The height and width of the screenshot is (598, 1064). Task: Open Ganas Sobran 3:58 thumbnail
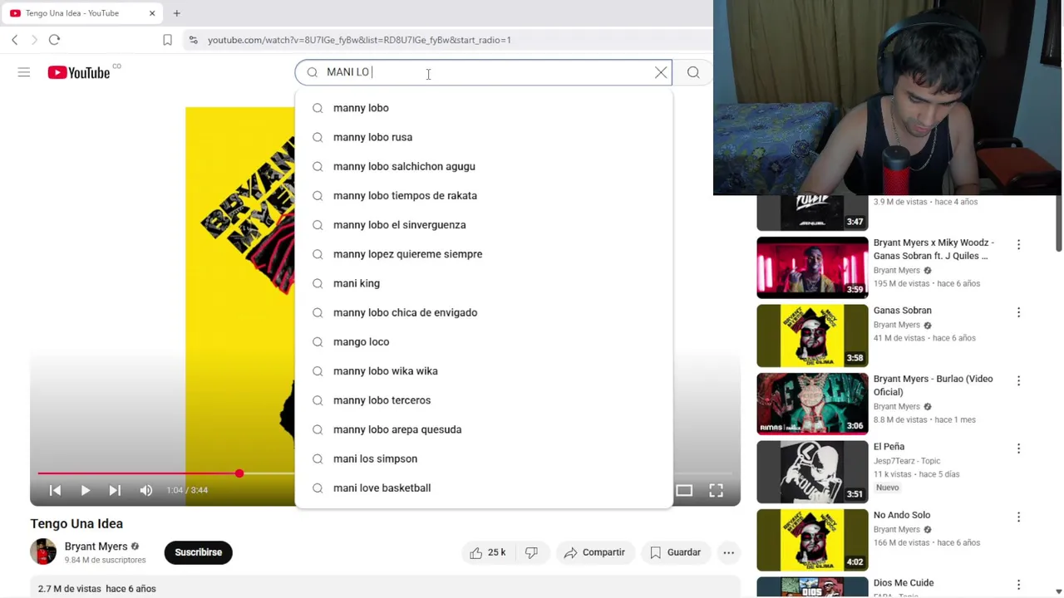pyautogui.click(x=812, y=336)
